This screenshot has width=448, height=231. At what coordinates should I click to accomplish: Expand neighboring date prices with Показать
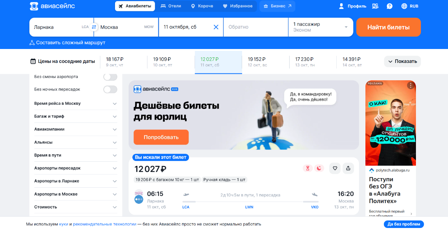(x=402, y=61)
